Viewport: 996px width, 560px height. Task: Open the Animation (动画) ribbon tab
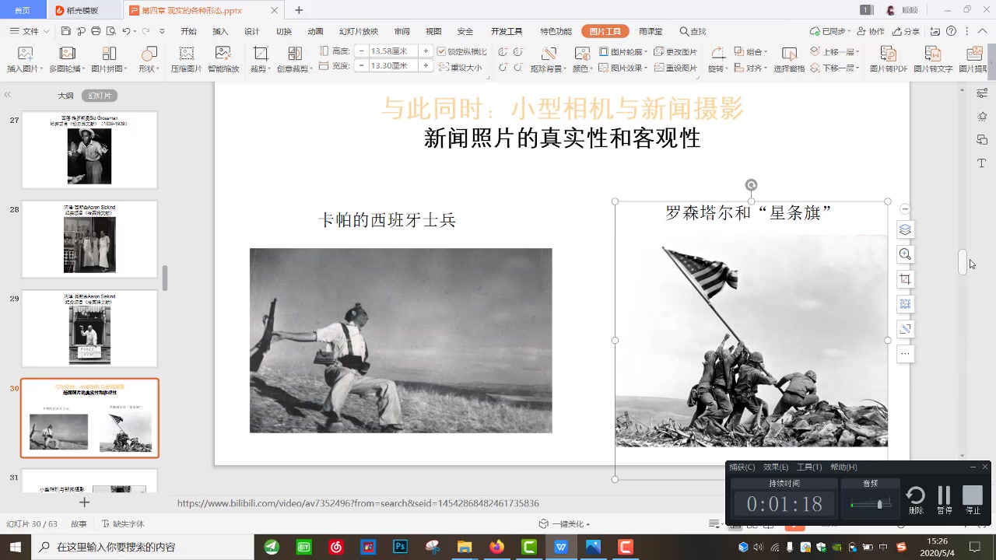[315, 31]
